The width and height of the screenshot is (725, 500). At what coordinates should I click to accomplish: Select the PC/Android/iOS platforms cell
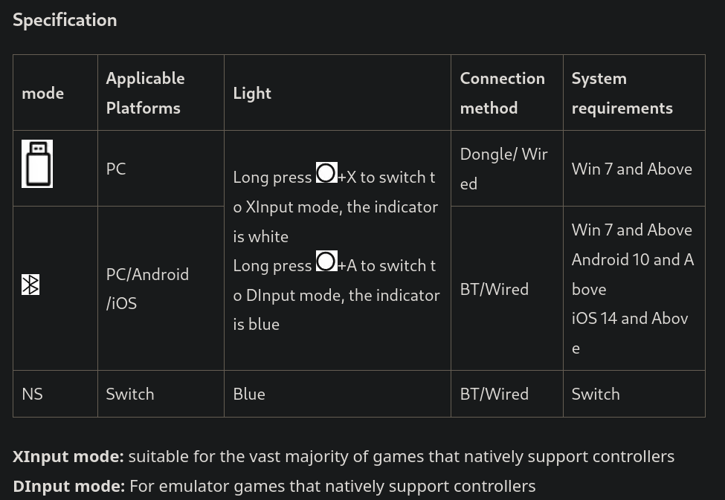[147, 288]
